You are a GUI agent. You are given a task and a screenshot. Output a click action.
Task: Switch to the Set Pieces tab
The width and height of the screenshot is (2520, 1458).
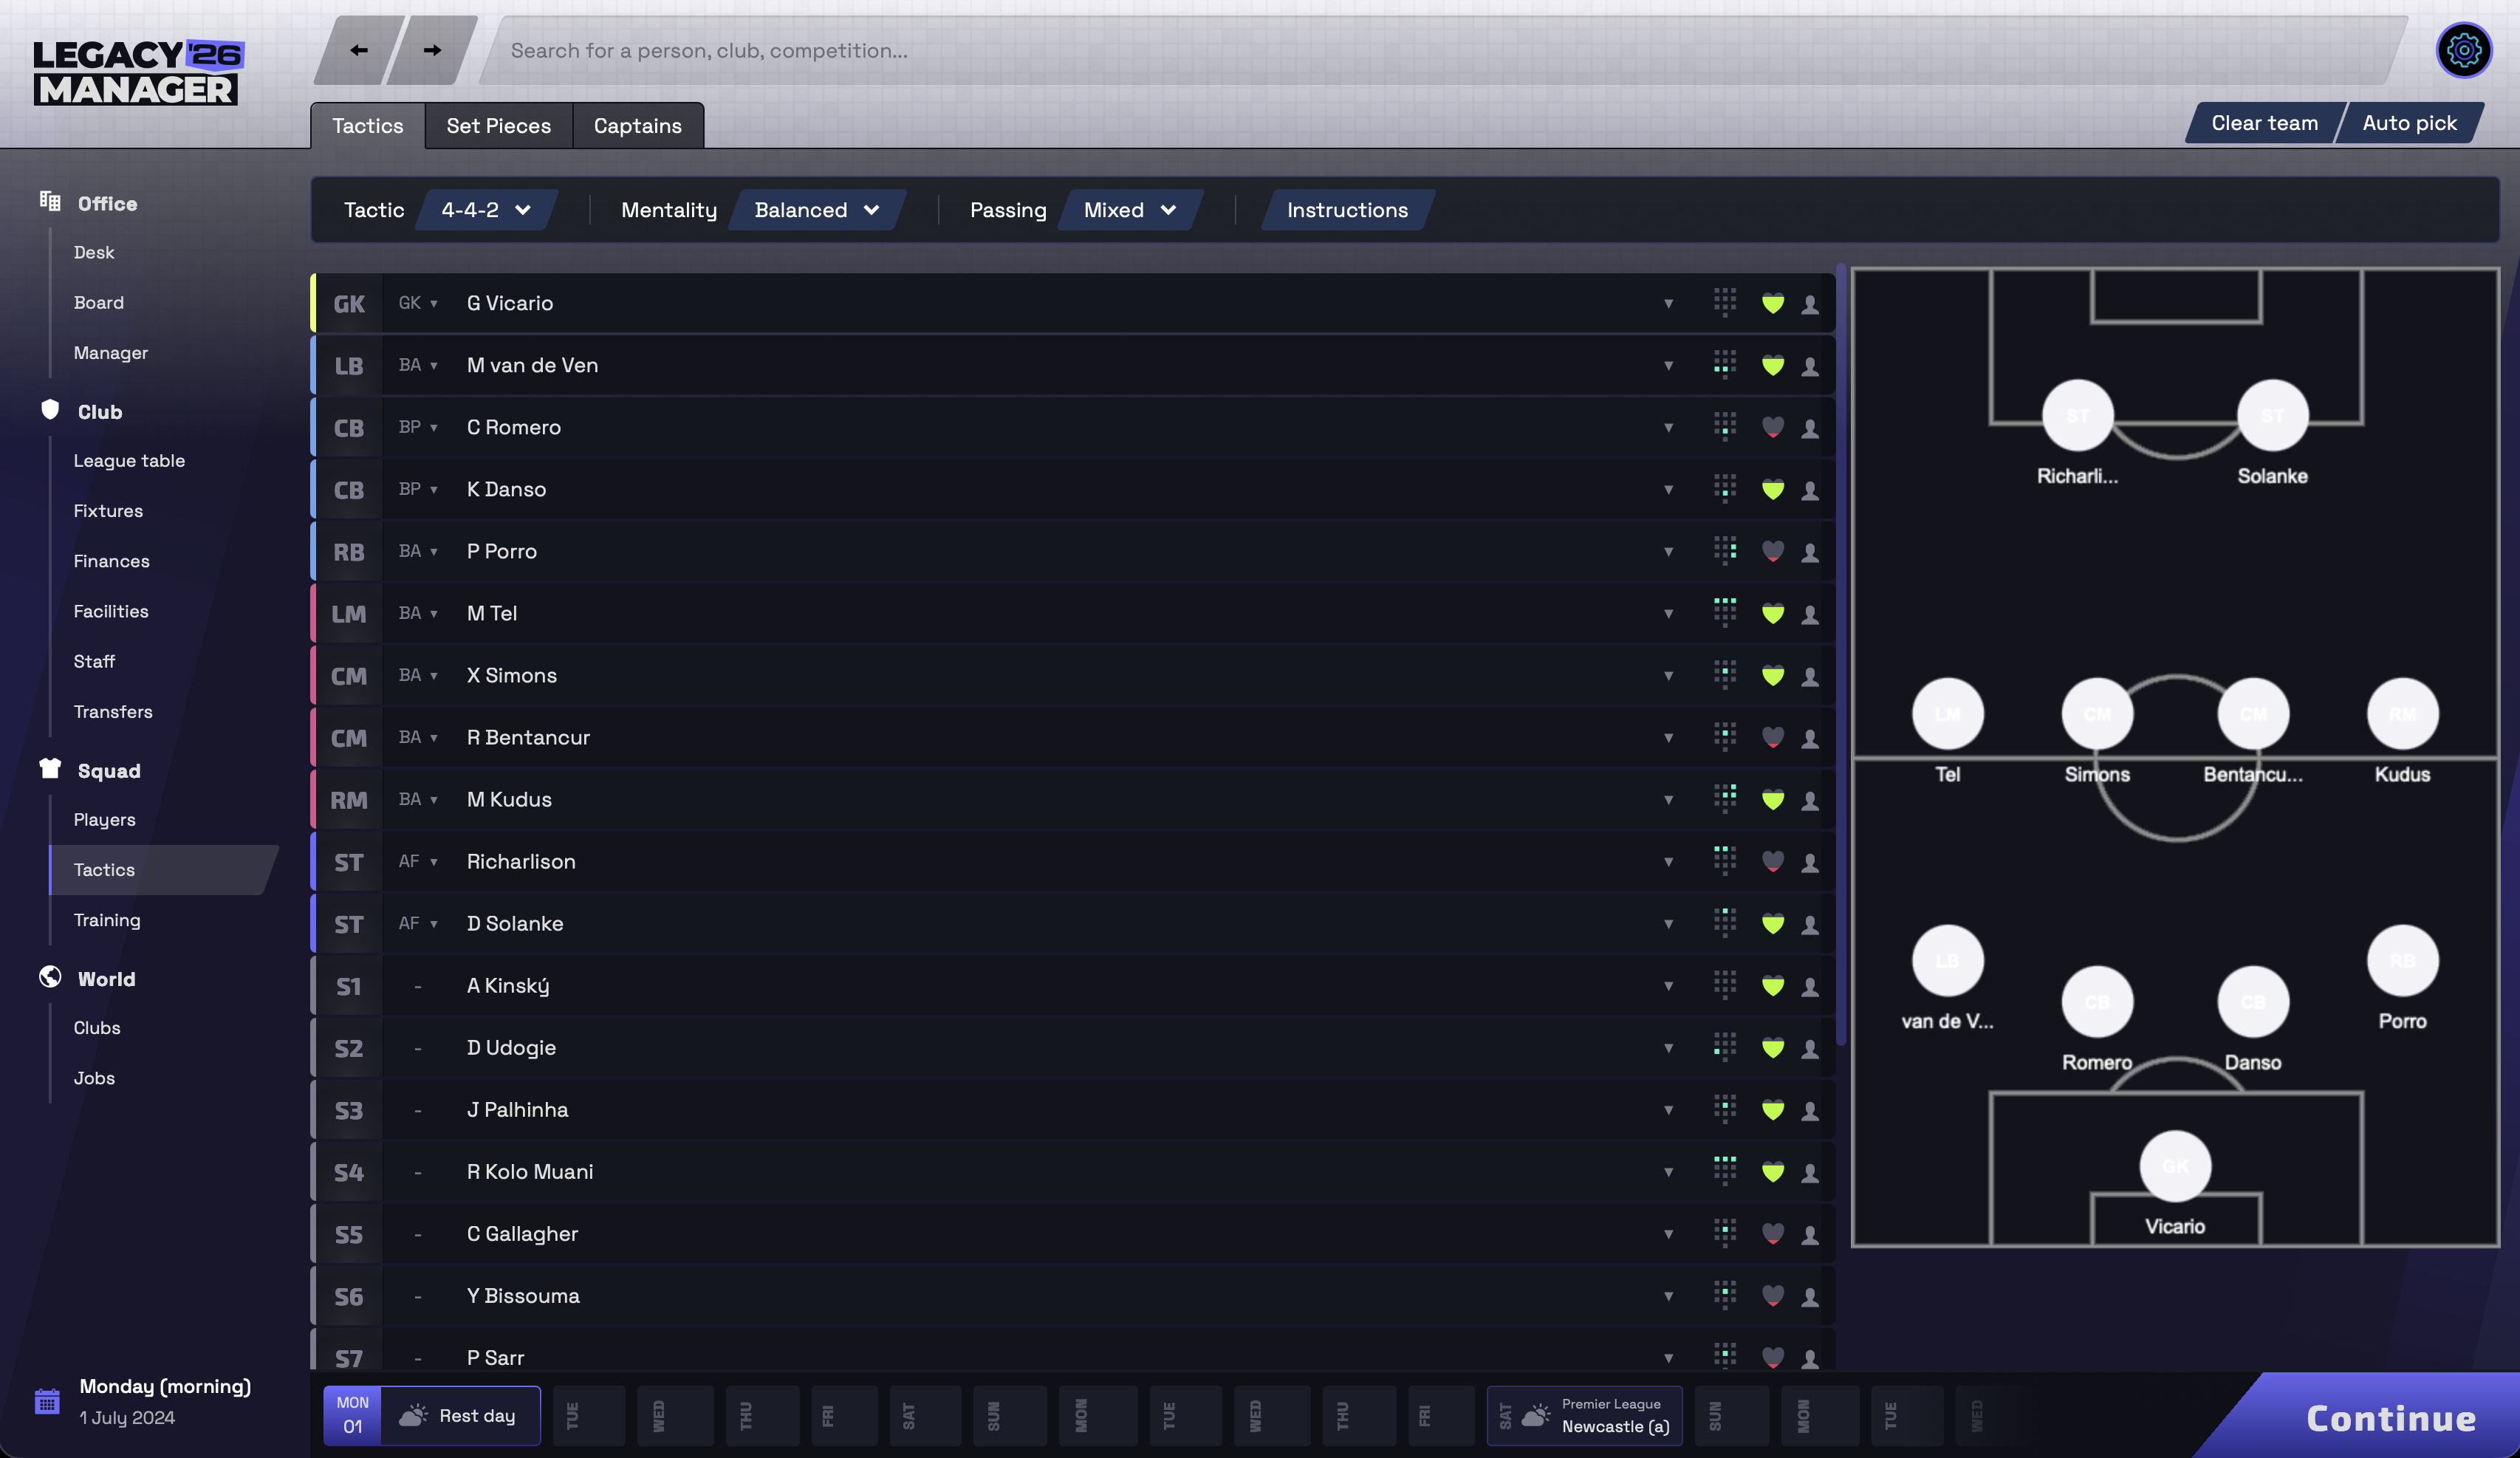point(498,125)
